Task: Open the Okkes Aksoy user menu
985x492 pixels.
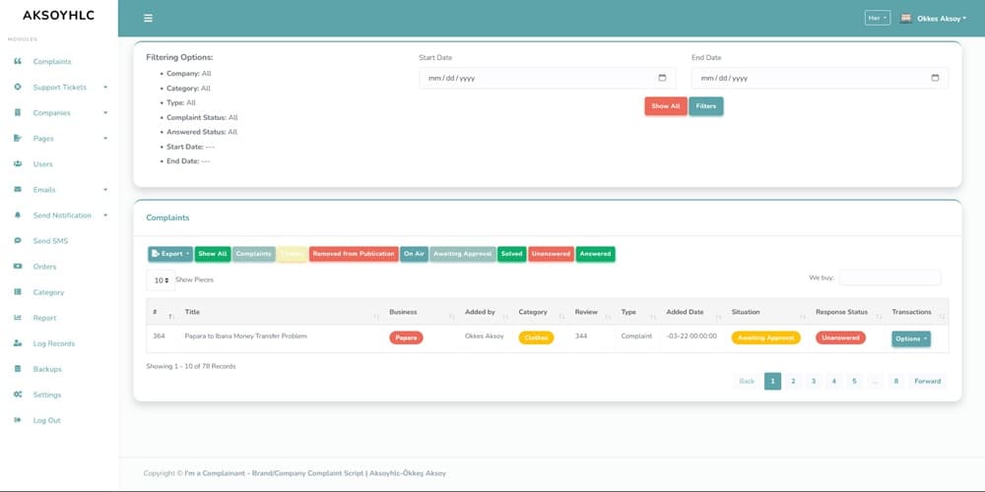Action: click(x=934, y=18)
